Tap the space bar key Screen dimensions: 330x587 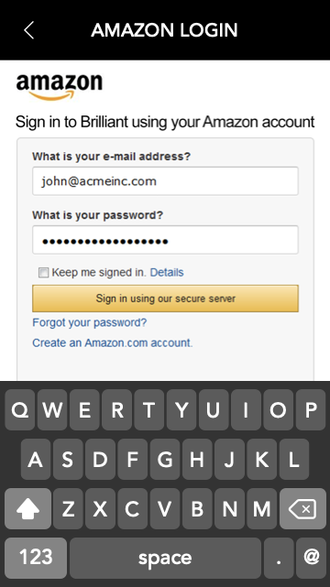point(165,558)
